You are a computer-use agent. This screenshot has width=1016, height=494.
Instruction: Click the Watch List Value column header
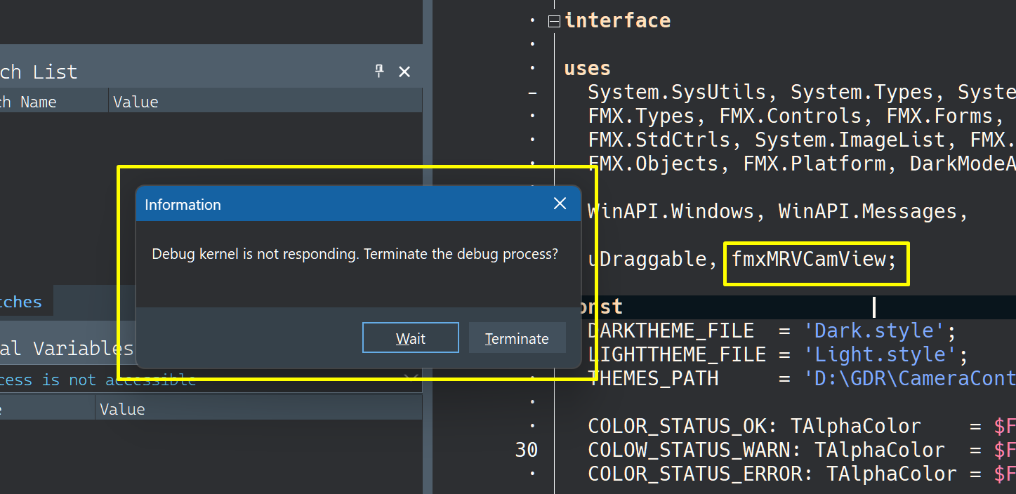click(136, 102)
